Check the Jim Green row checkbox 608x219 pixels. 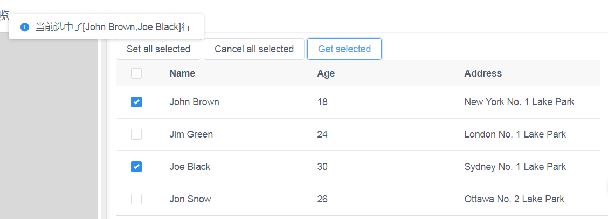pyautogui.click(x=136, y=134)
